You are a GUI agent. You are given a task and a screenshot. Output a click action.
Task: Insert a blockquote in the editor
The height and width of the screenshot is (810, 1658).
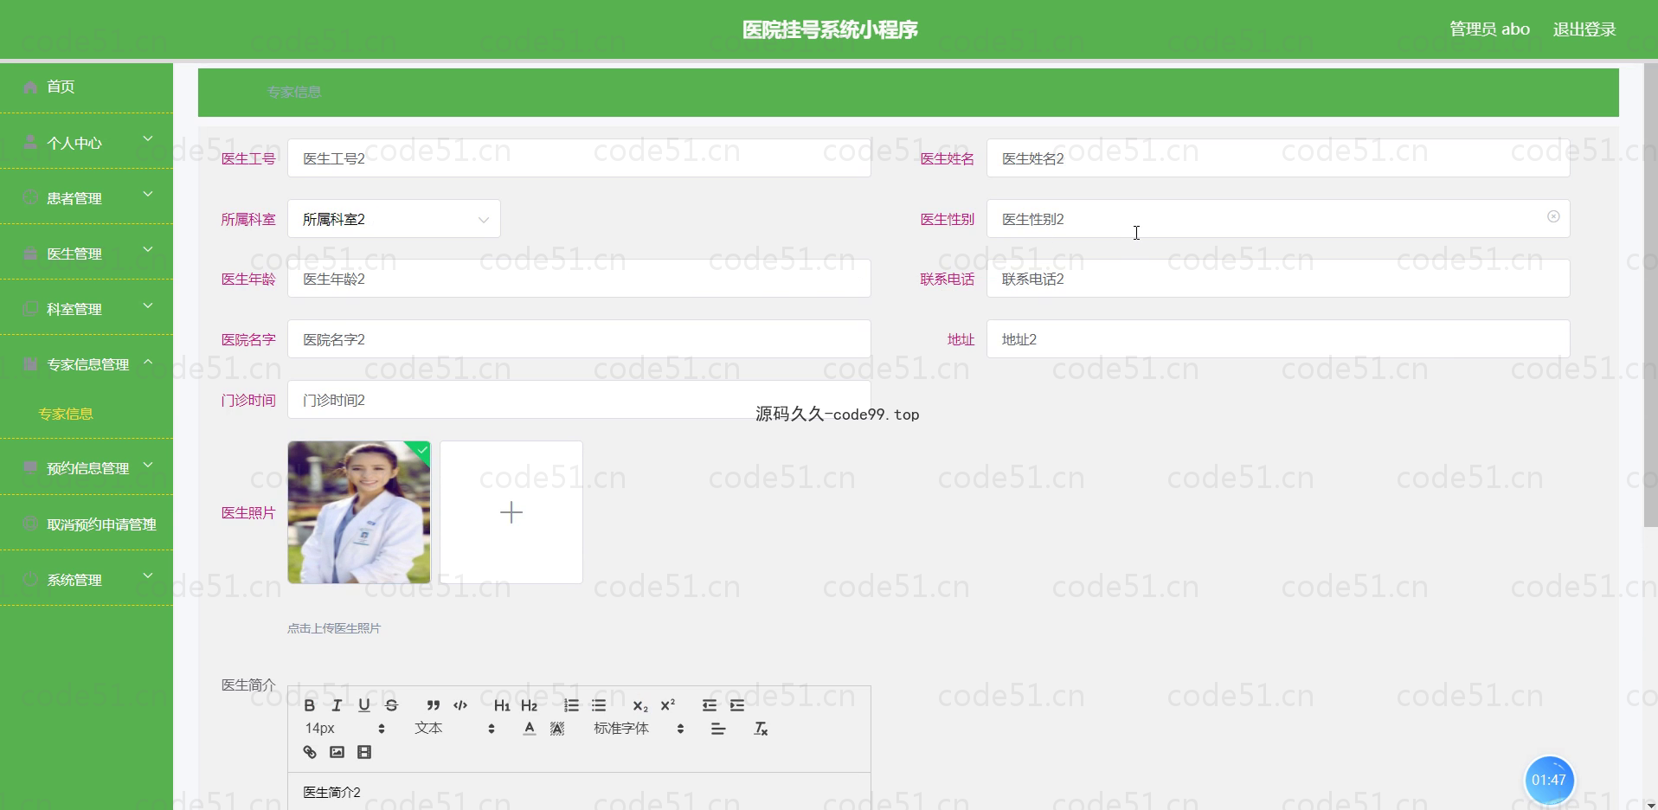click(433, 705)
